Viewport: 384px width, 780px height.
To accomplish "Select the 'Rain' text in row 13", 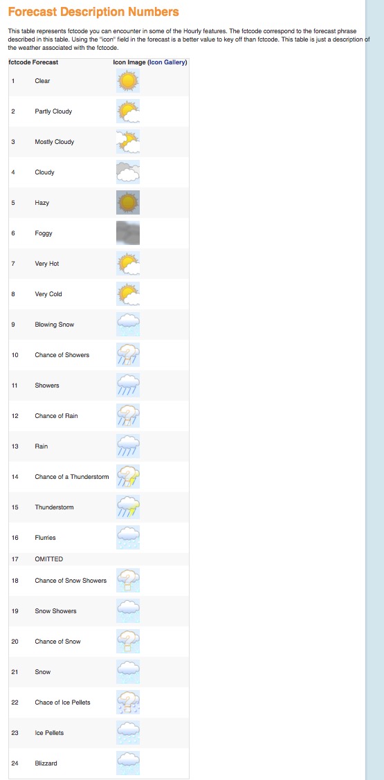I will coord(42,446).
